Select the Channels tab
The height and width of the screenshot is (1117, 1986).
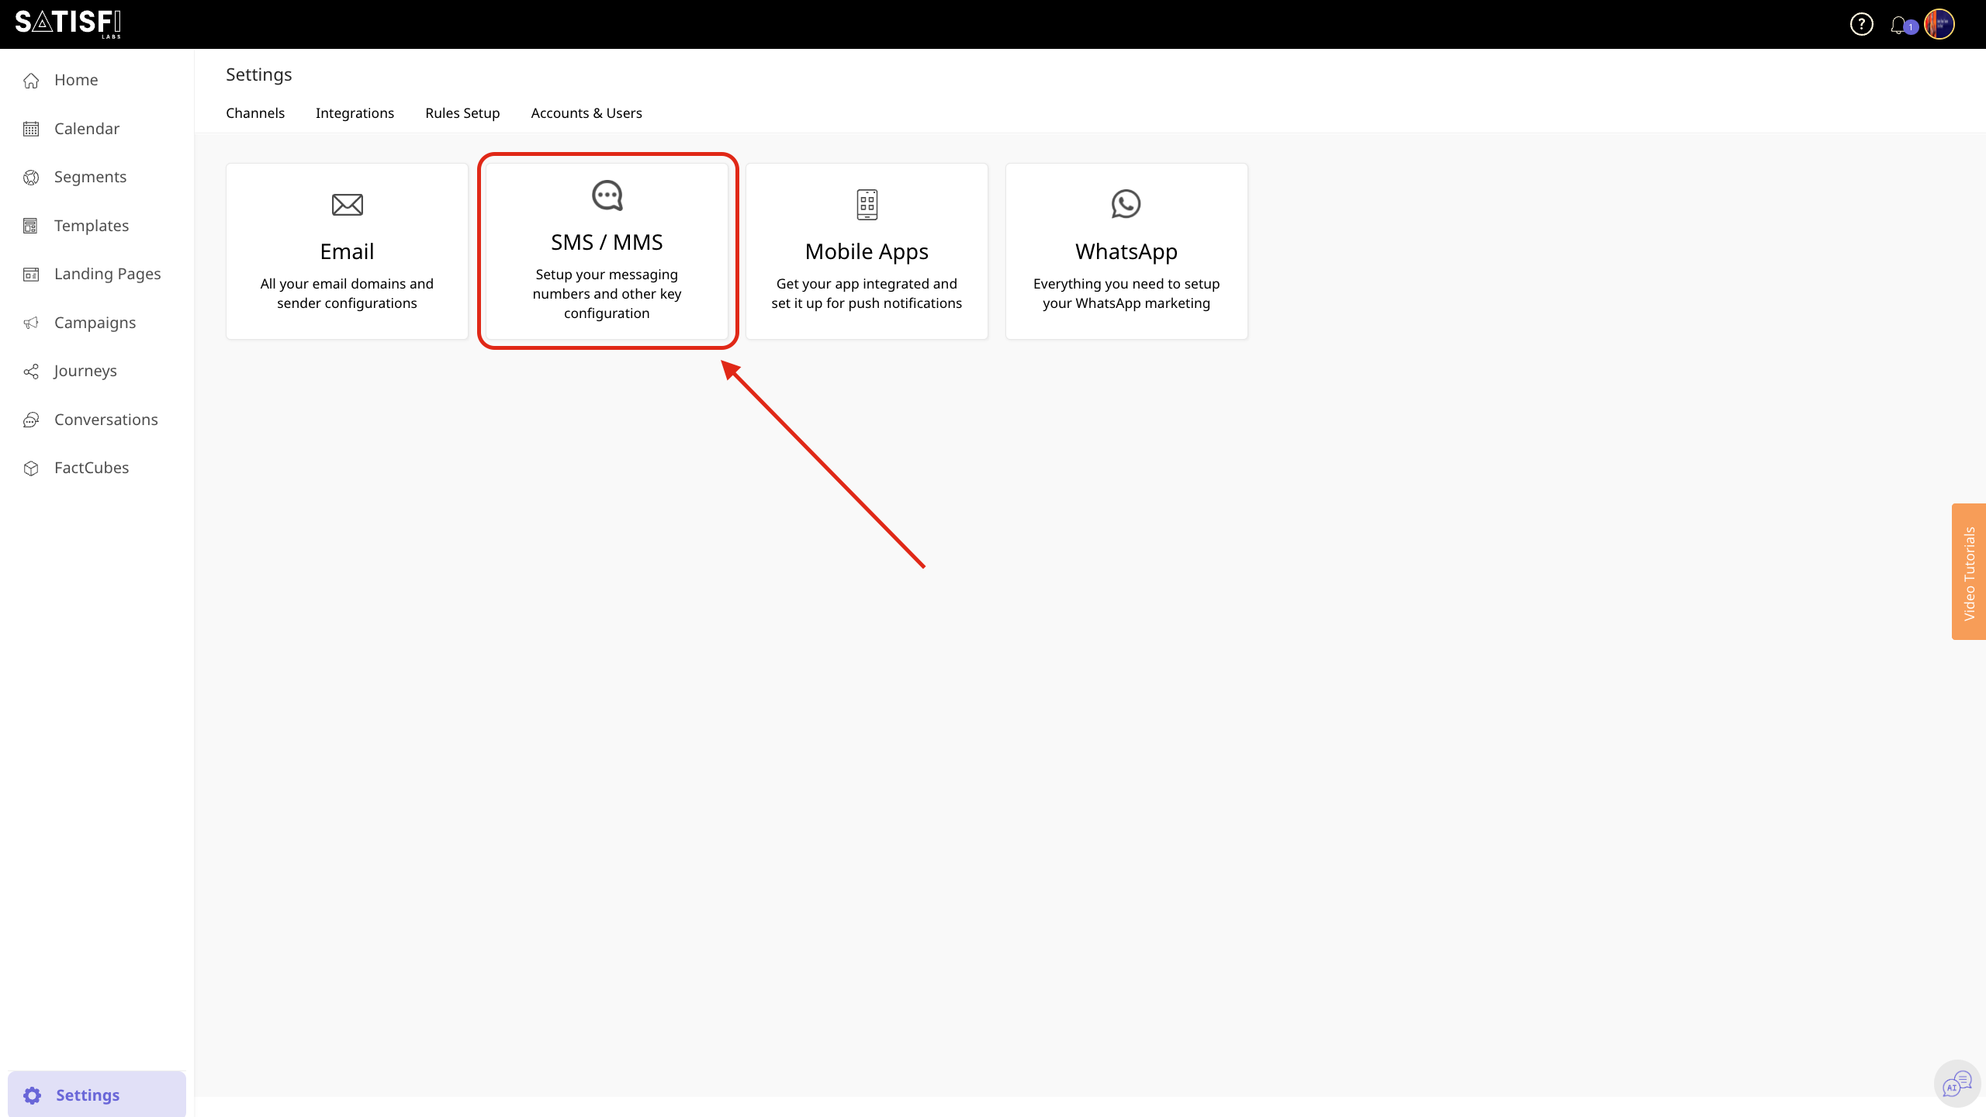(x=255, y=112)
